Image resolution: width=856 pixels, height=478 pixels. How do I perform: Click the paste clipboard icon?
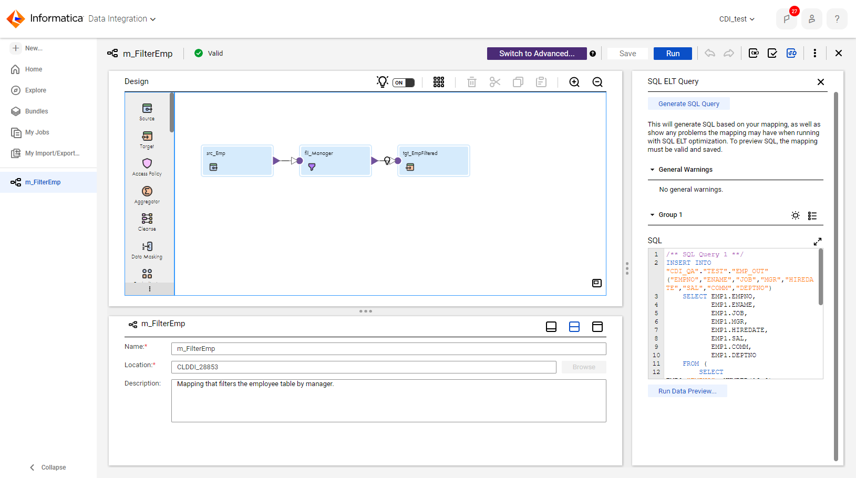coord(541,82)
